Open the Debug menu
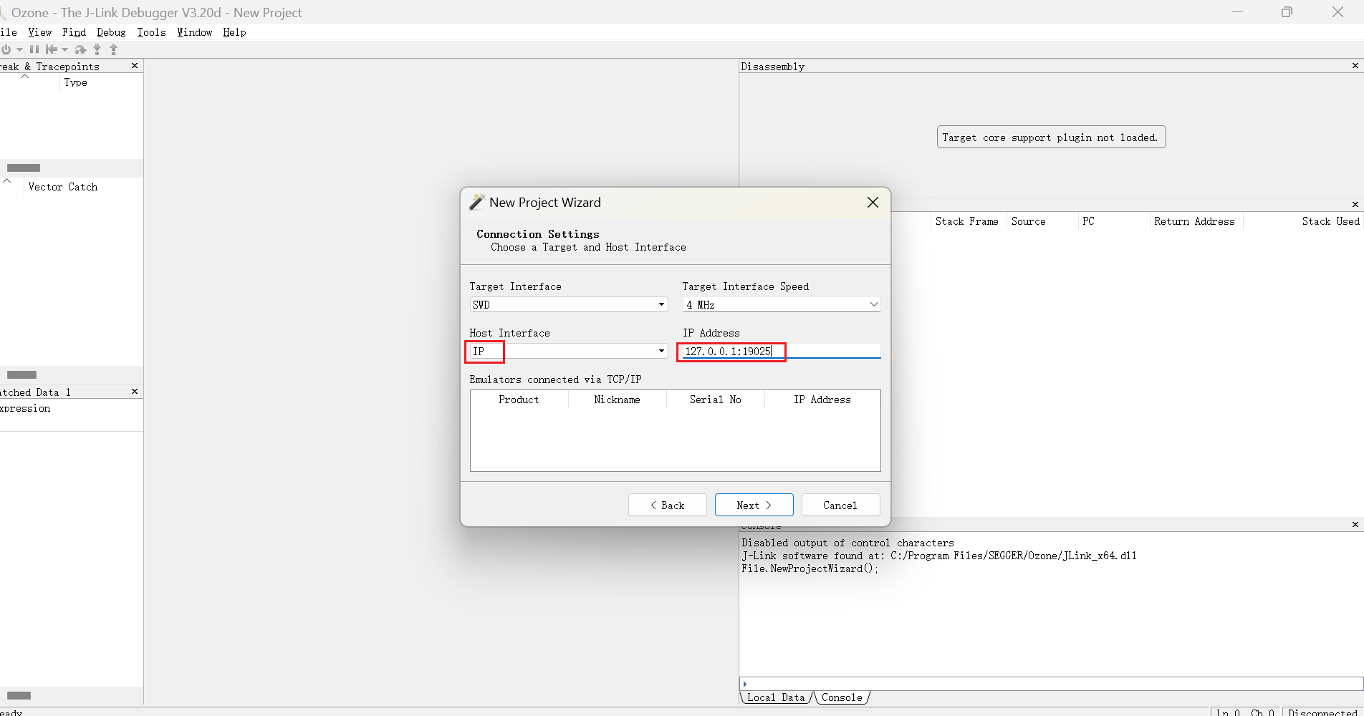 [x=111, y=32]
